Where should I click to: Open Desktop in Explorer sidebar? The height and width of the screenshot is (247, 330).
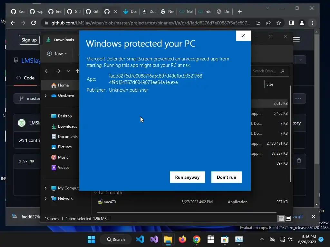tap(62, 116)
